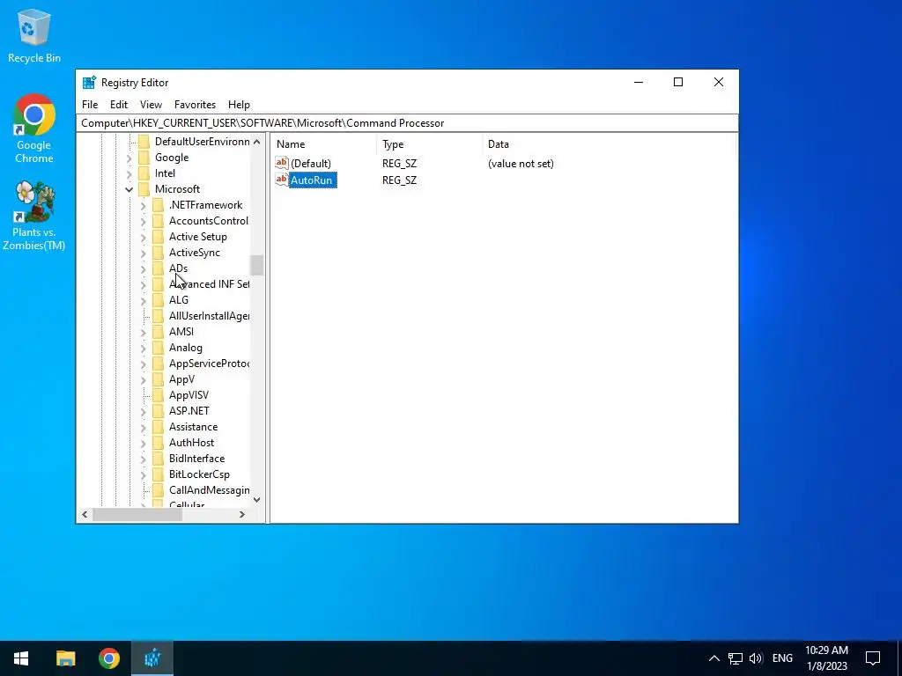Screen dimensions: 902x676
Task: Click the BitLockerCsp folder icon
Action: coord(159,474)
